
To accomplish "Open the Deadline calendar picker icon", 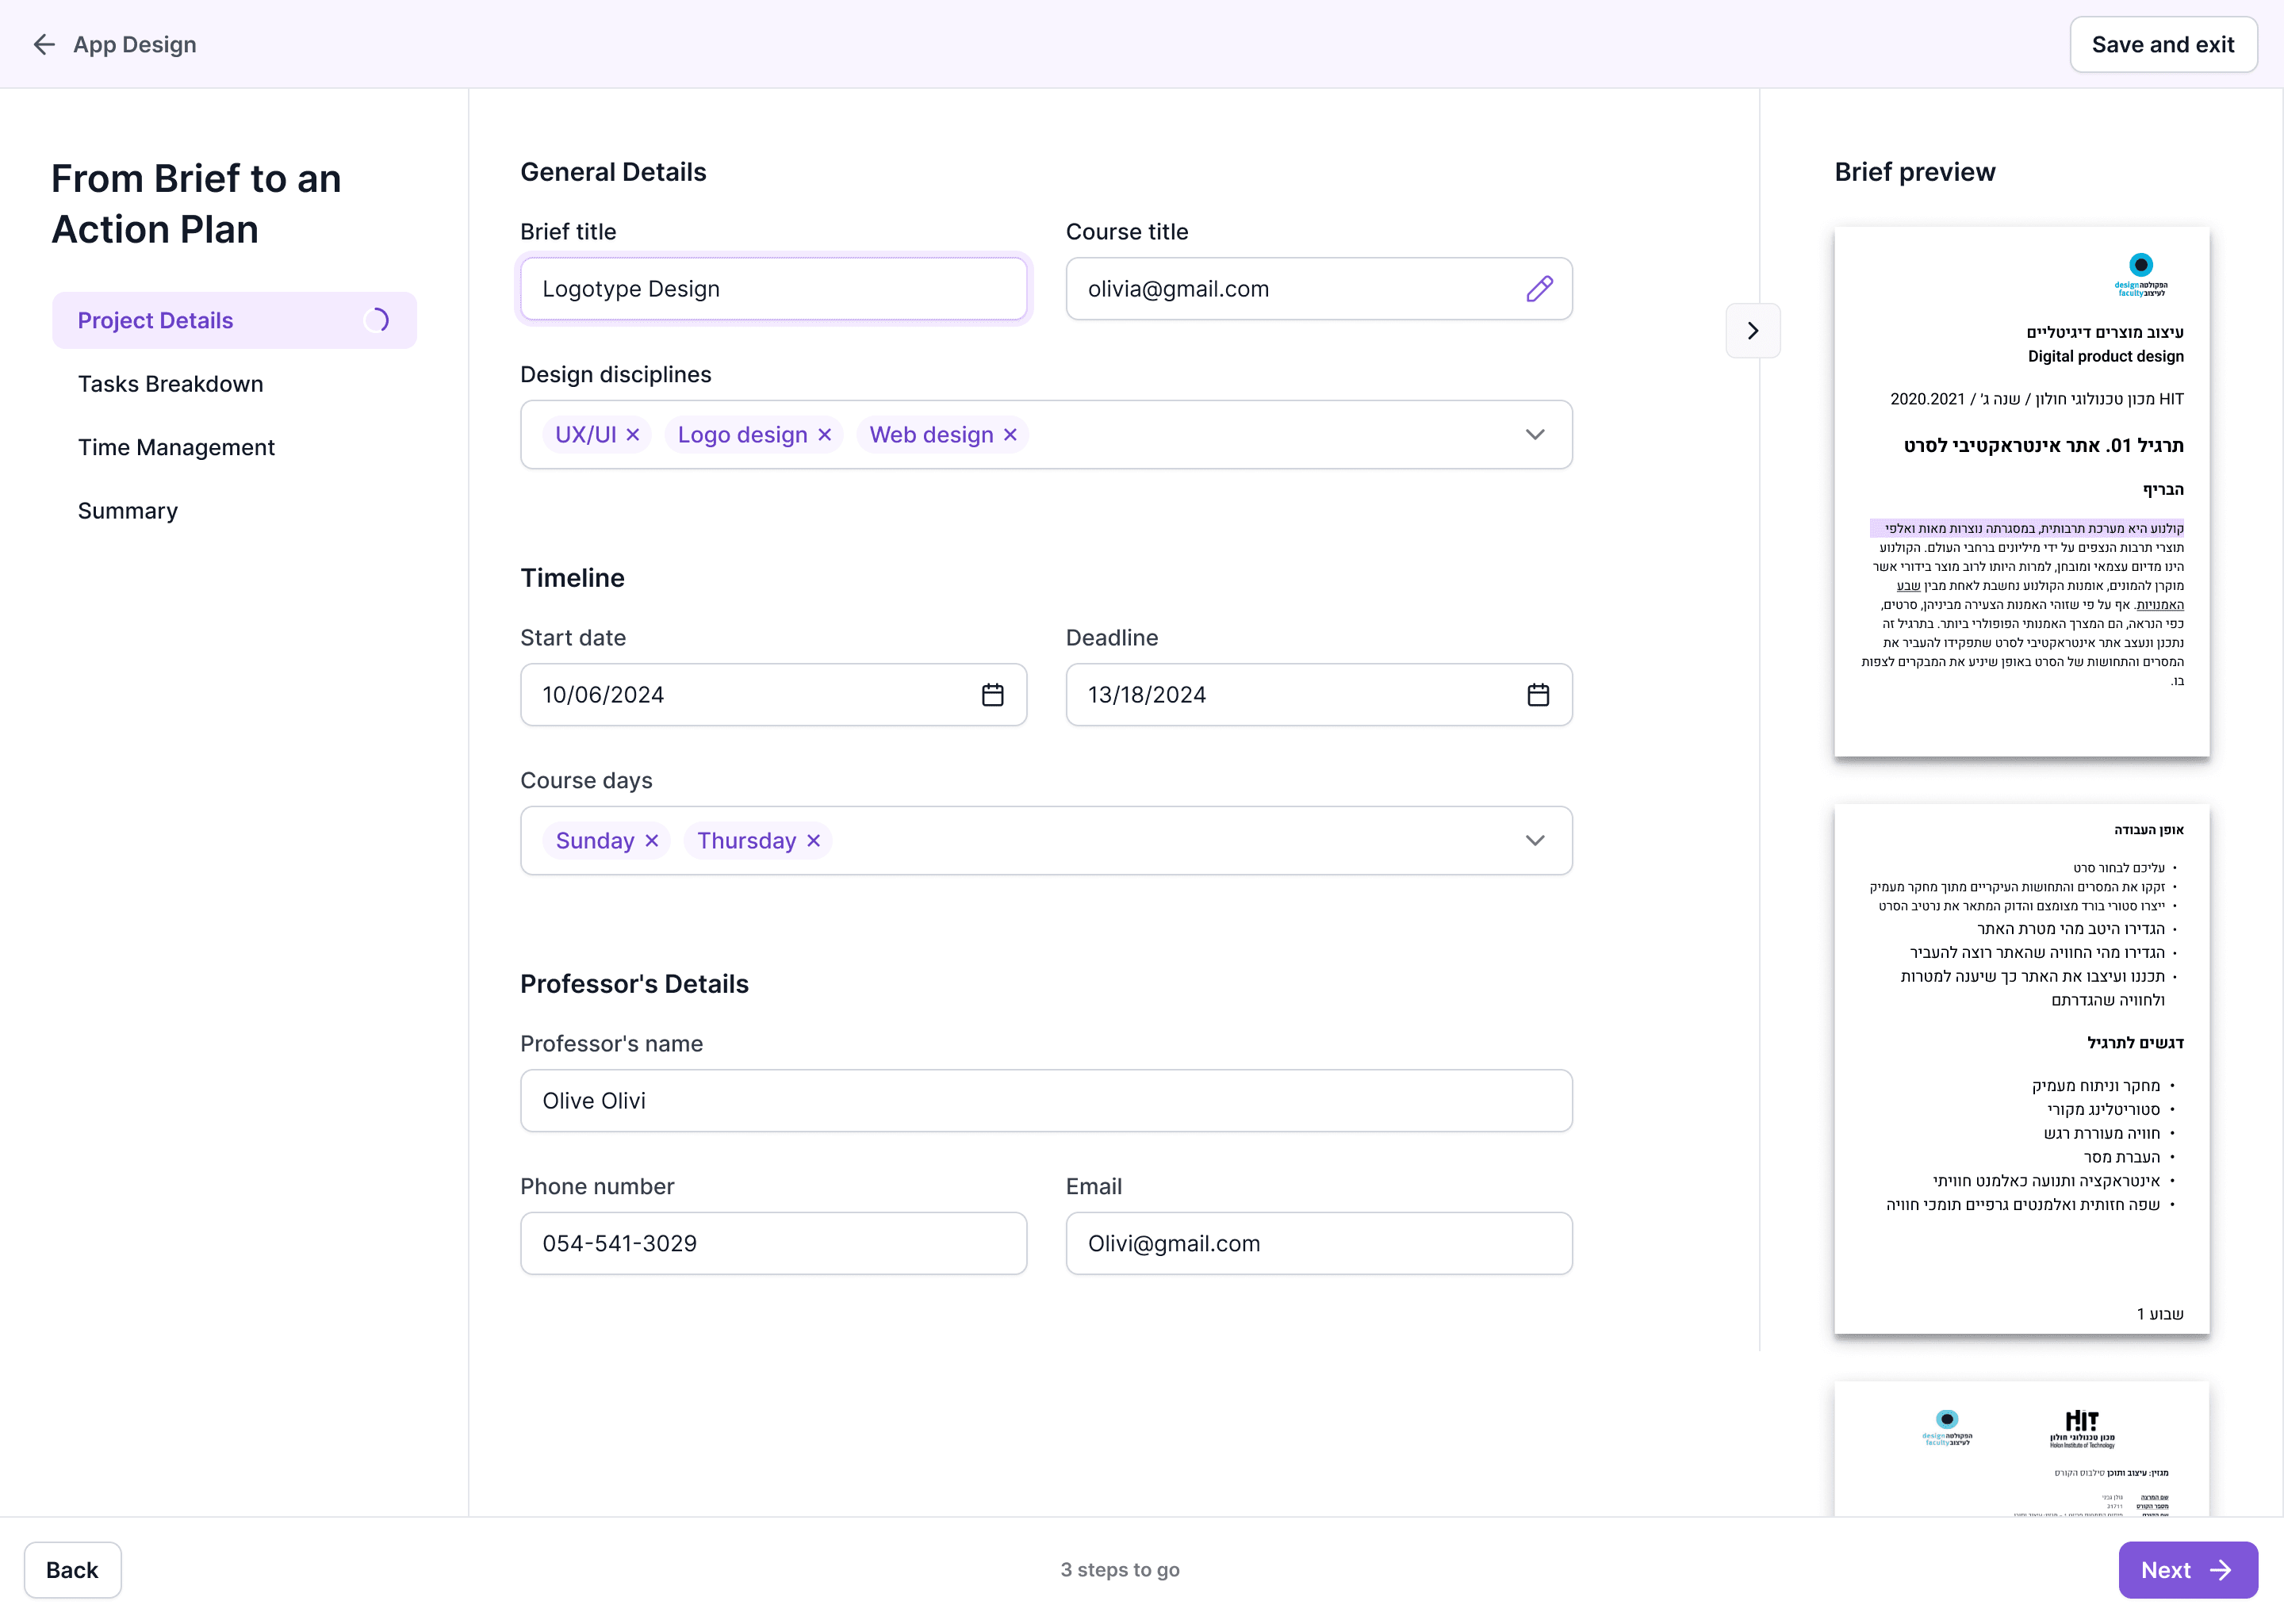I will [x=1538, y=695].
